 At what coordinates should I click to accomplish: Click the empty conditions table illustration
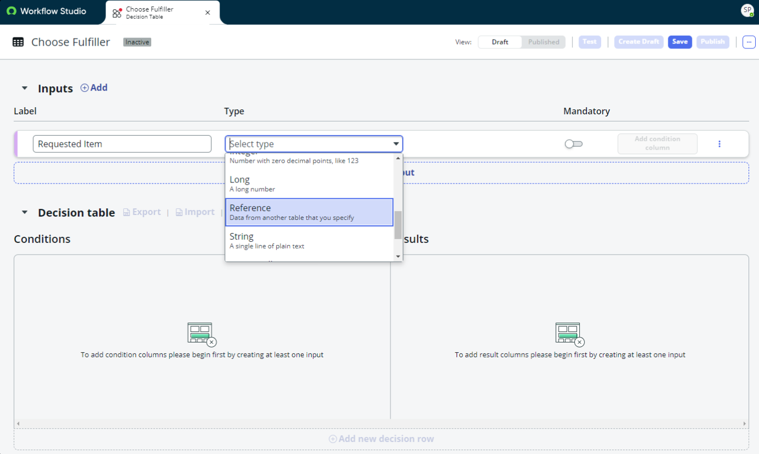pyautogui.click(x=201, y=334)
